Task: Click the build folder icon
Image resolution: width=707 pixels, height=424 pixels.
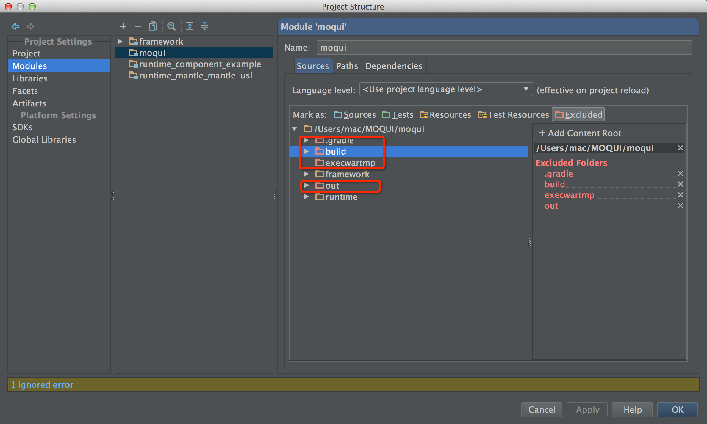Action: tap(320, 151)
